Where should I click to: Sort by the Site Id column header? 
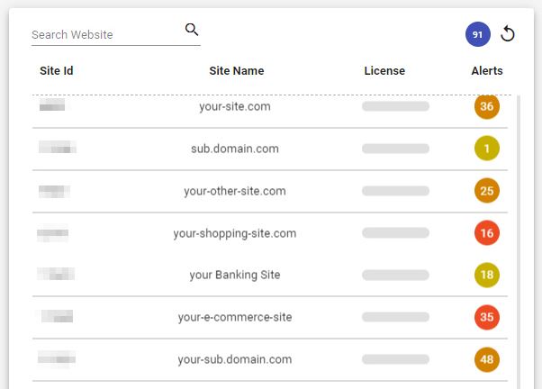coord(57,71)
